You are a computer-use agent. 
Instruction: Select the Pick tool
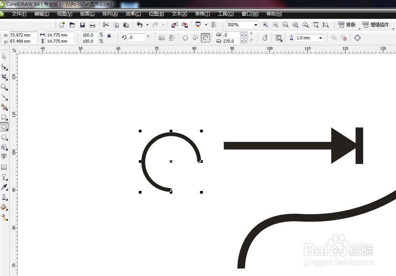pos(4,57)
